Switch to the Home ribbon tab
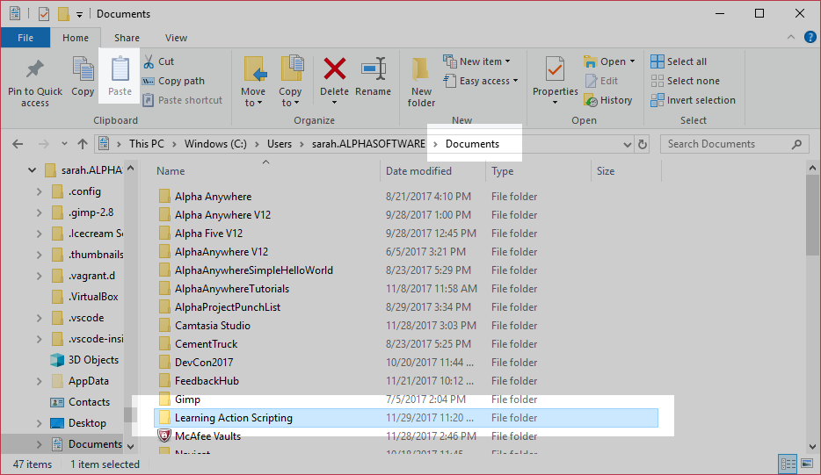 (76, 38)
